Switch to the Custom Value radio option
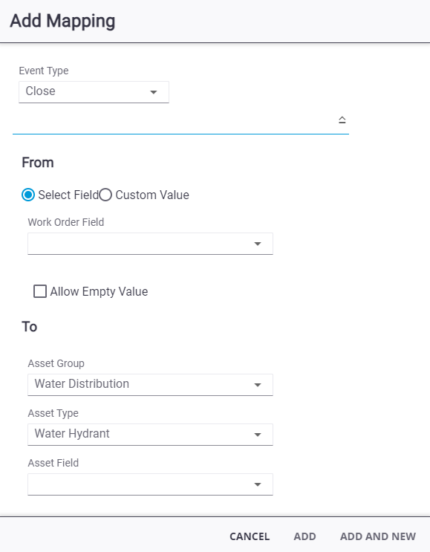The height and width of the screenshot is (552, 430). coord(105,195)
